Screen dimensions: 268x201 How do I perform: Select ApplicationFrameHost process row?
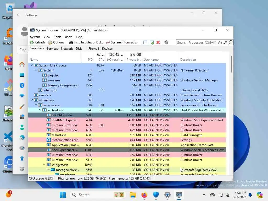127,145
